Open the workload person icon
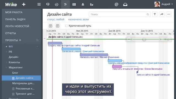This screenshot has height=99, width=176. tap(83, 4)
